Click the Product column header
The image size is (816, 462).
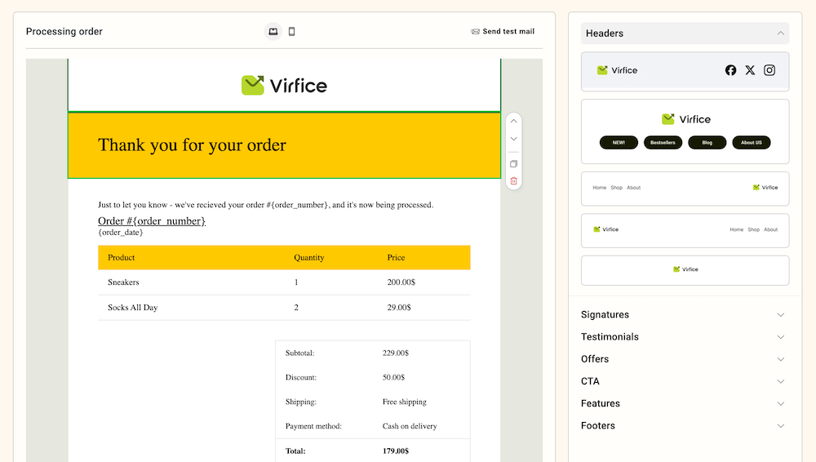pyautogui.click(x=122, y=257)
